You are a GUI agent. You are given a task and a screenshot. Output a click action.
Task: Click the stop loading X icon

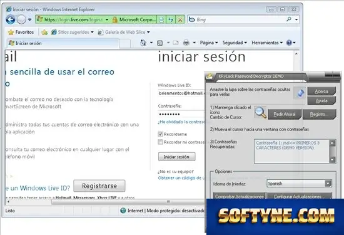pos(180,20)
